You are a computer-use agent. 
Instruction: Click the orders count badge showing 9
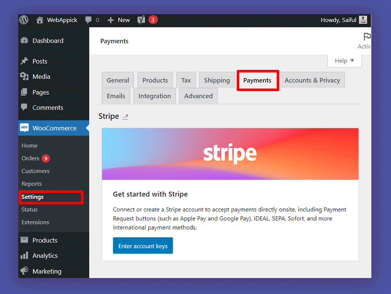[x=46, y=158]
